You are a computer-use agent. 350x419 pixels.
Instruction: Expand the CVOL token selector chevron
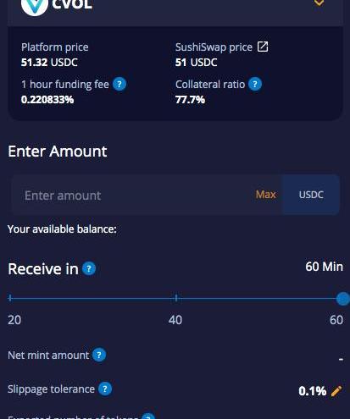click(319, 3)
